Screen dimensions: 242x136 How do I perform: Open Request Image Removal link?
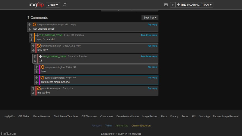(x=226, y=116)
